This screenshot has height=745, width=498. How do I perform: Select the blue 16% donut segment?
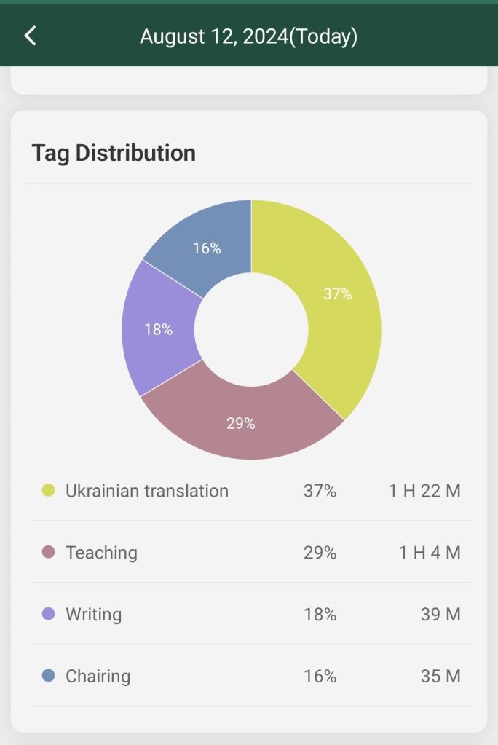[x=207, y=249]
